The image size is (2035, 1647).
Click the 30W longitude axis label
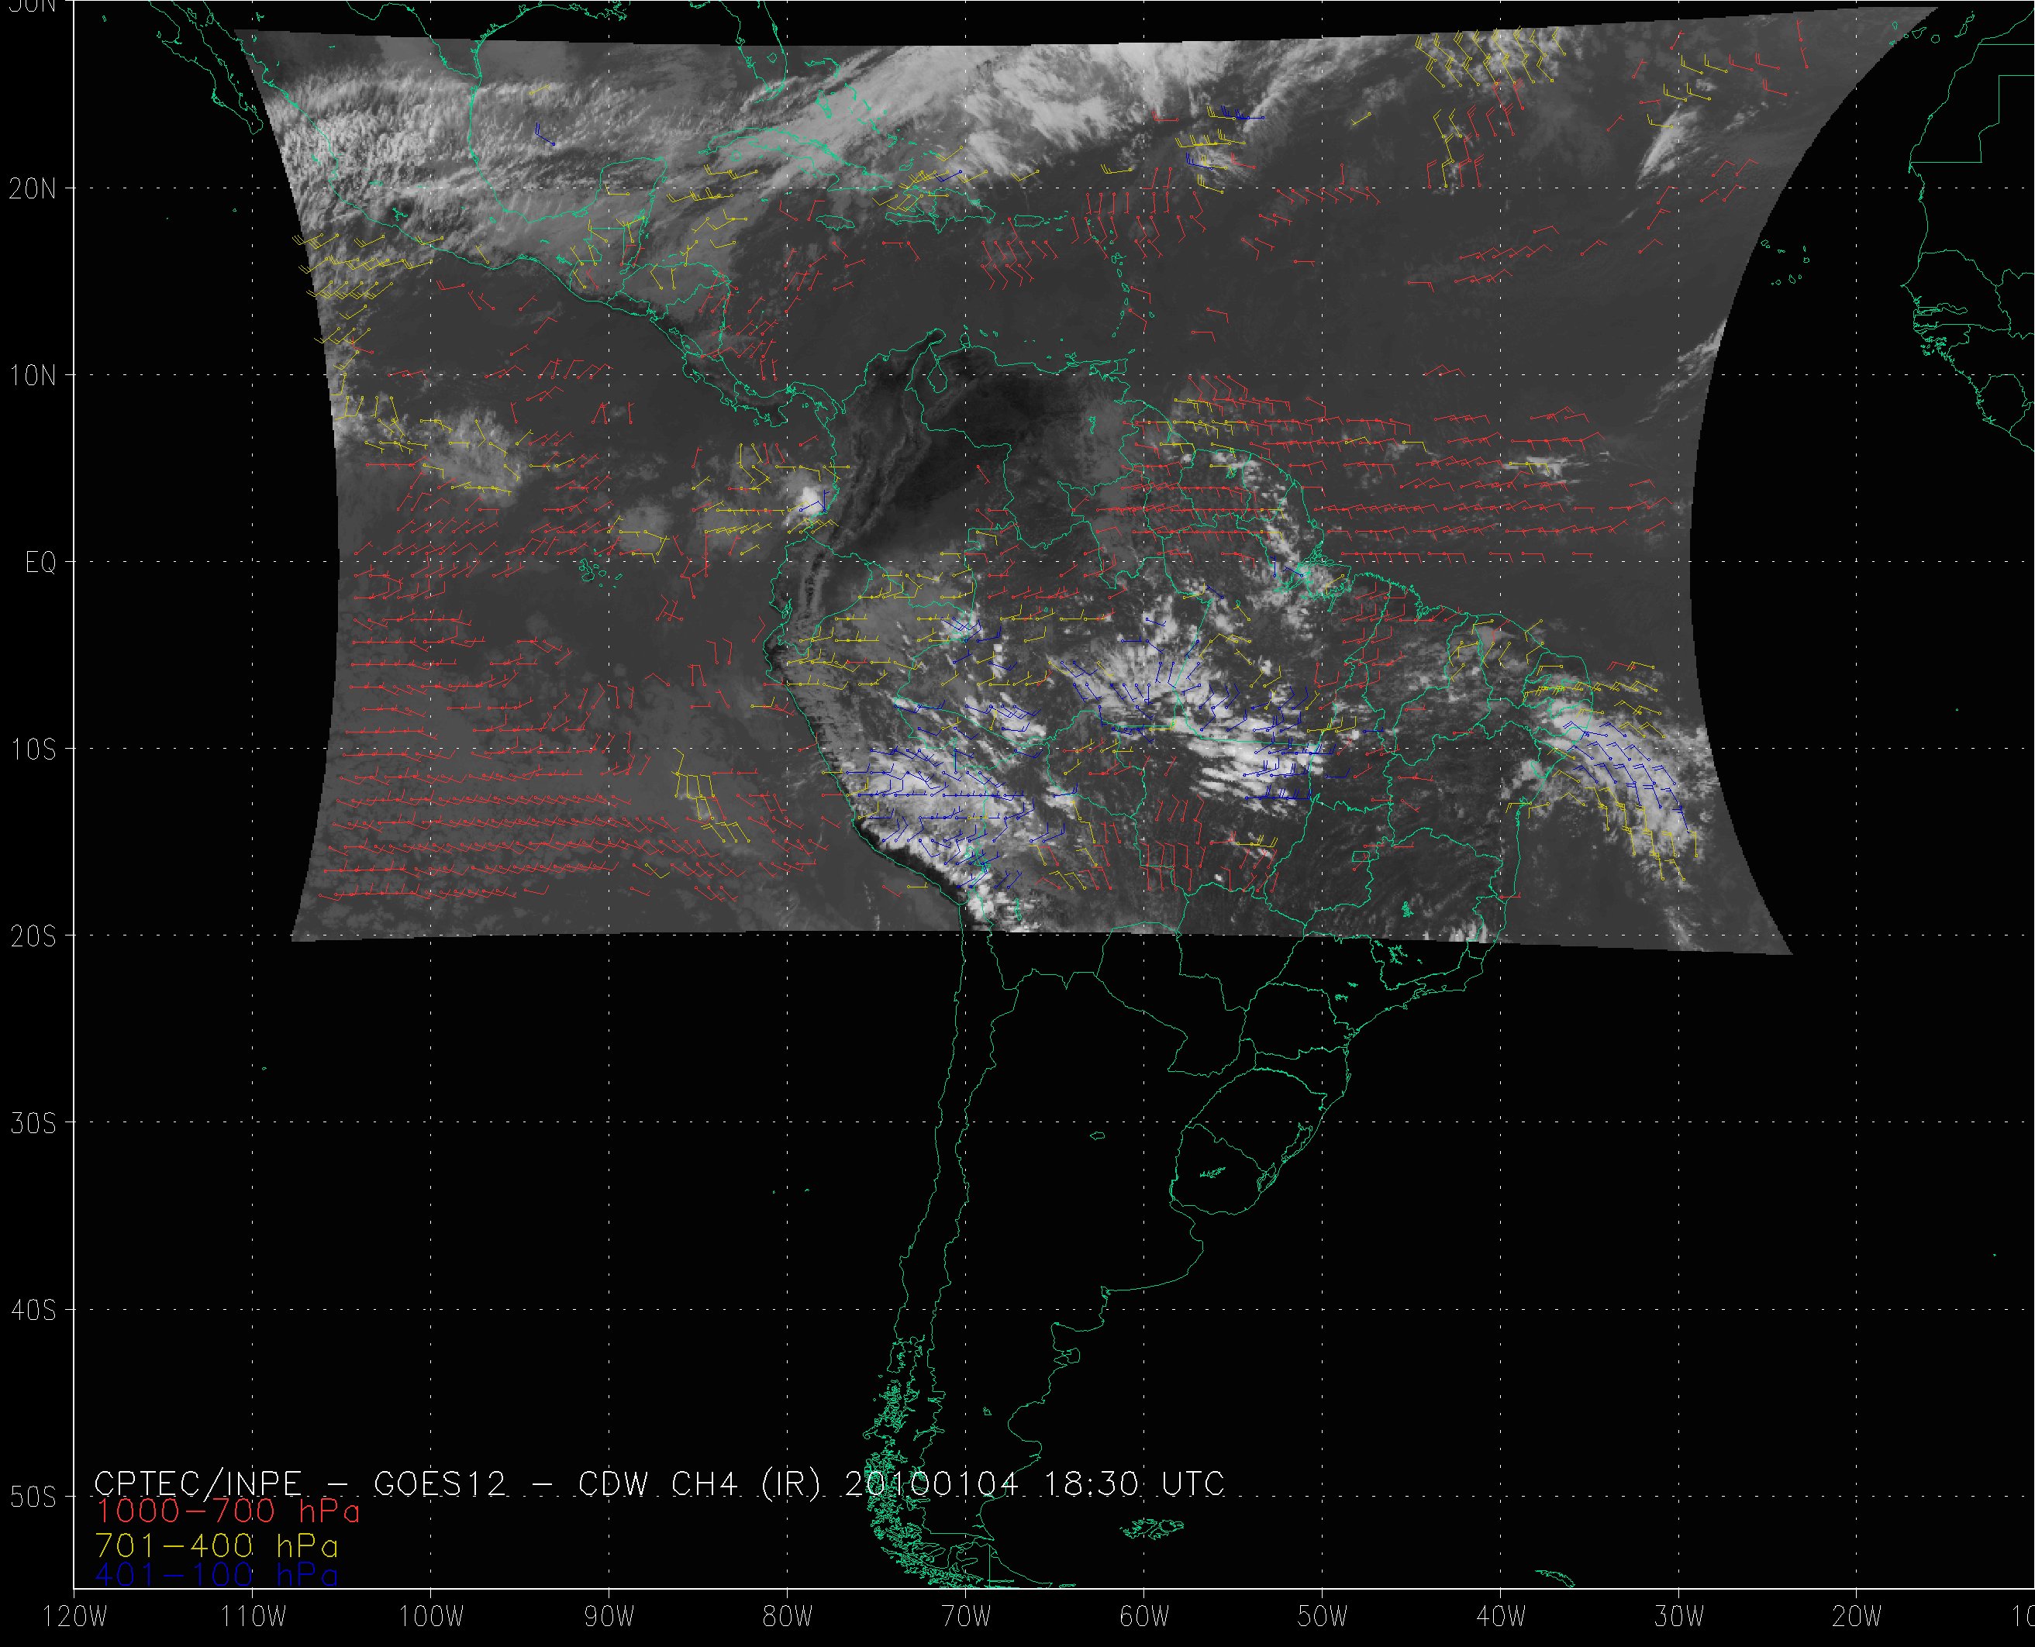click(1679, 1618)
